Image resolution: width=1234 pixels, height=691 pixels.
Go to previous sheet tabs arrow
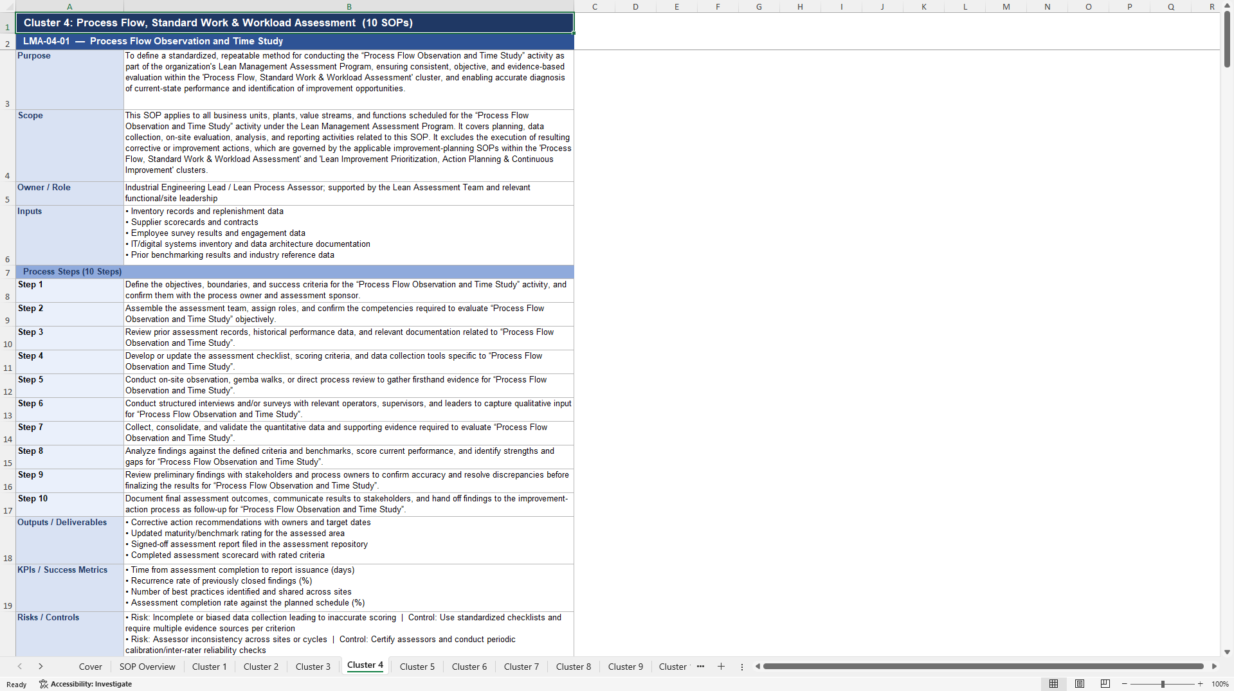(20, 667)
